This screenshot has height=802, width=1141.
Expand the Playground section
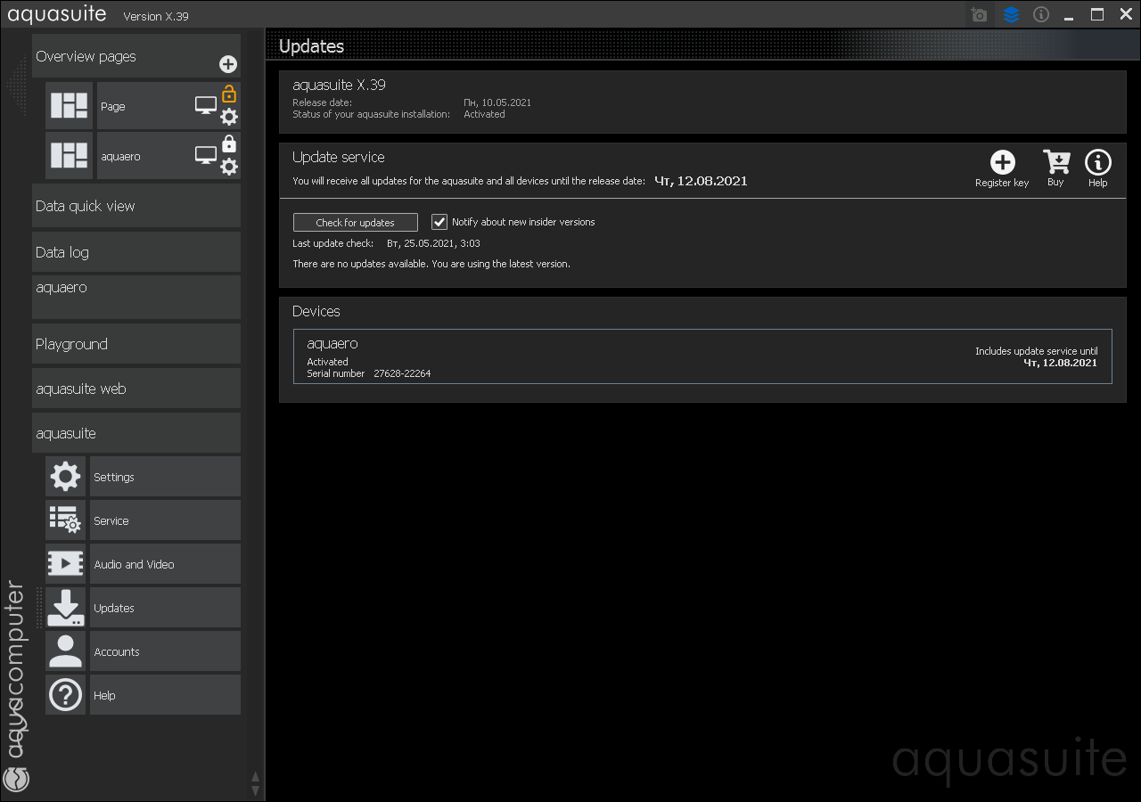click(136, 344)
